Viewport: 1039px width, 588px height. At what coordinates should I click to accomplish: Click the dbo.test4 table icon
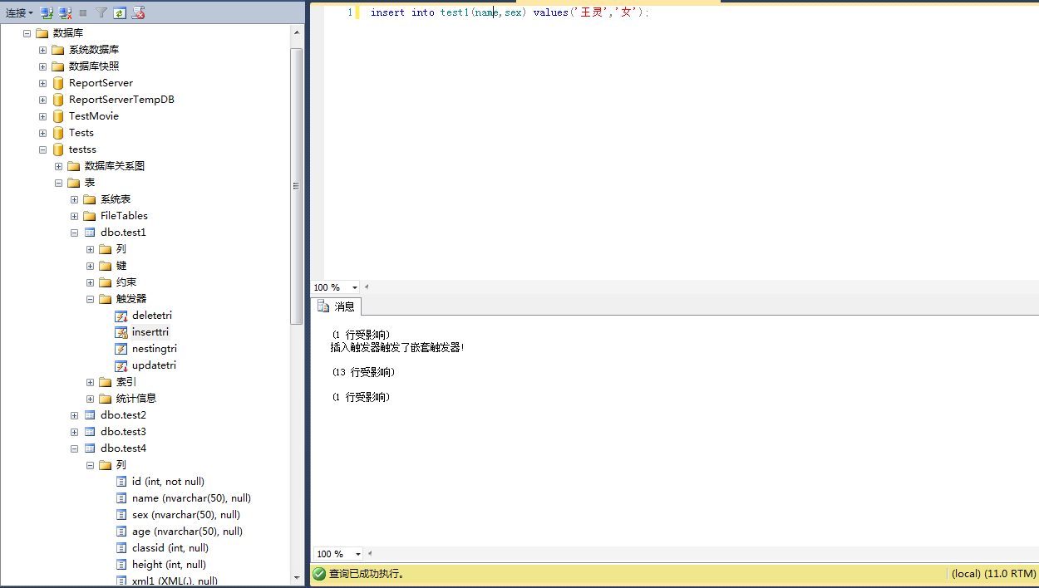[90, 448]
